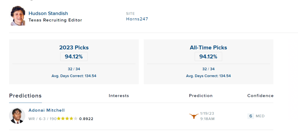This screenshot has height=131, width=298.
Task: Click the MED confidence label
Action: pyautogui.click(x=260, y=116)
